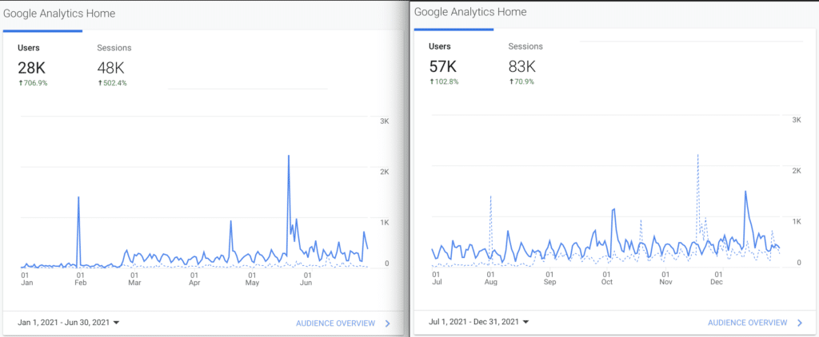Click the 01 Oct axis label
This screenshot has height=337, width=819.
click(607, 277)
